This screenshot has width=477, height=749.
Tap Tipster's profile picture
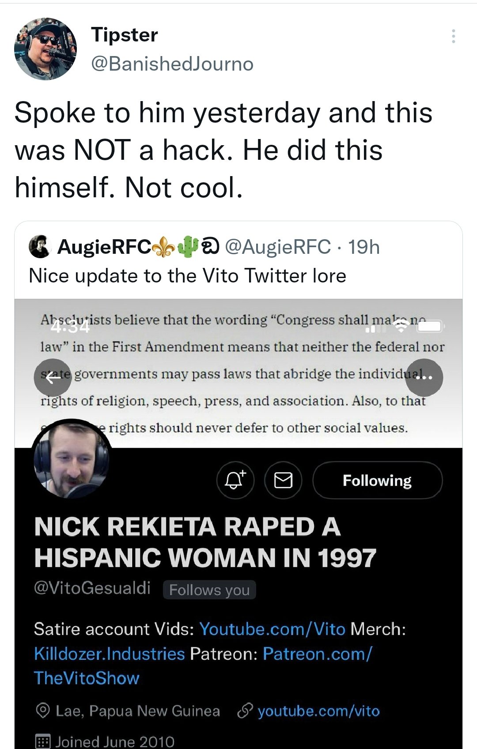pos(45,49)
